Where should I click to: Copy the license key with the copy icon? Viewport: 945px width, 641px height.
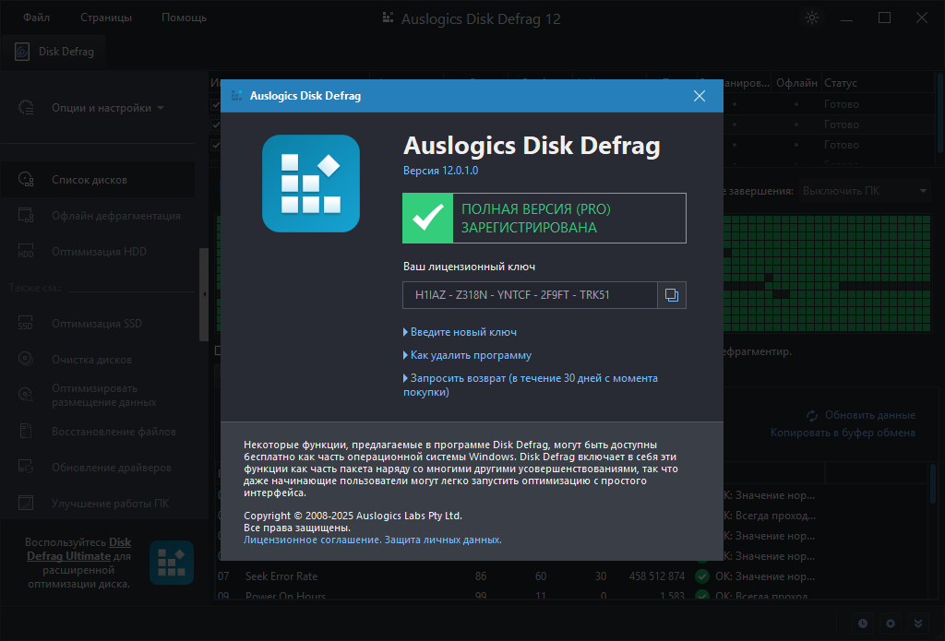click(x=672, y=294)
